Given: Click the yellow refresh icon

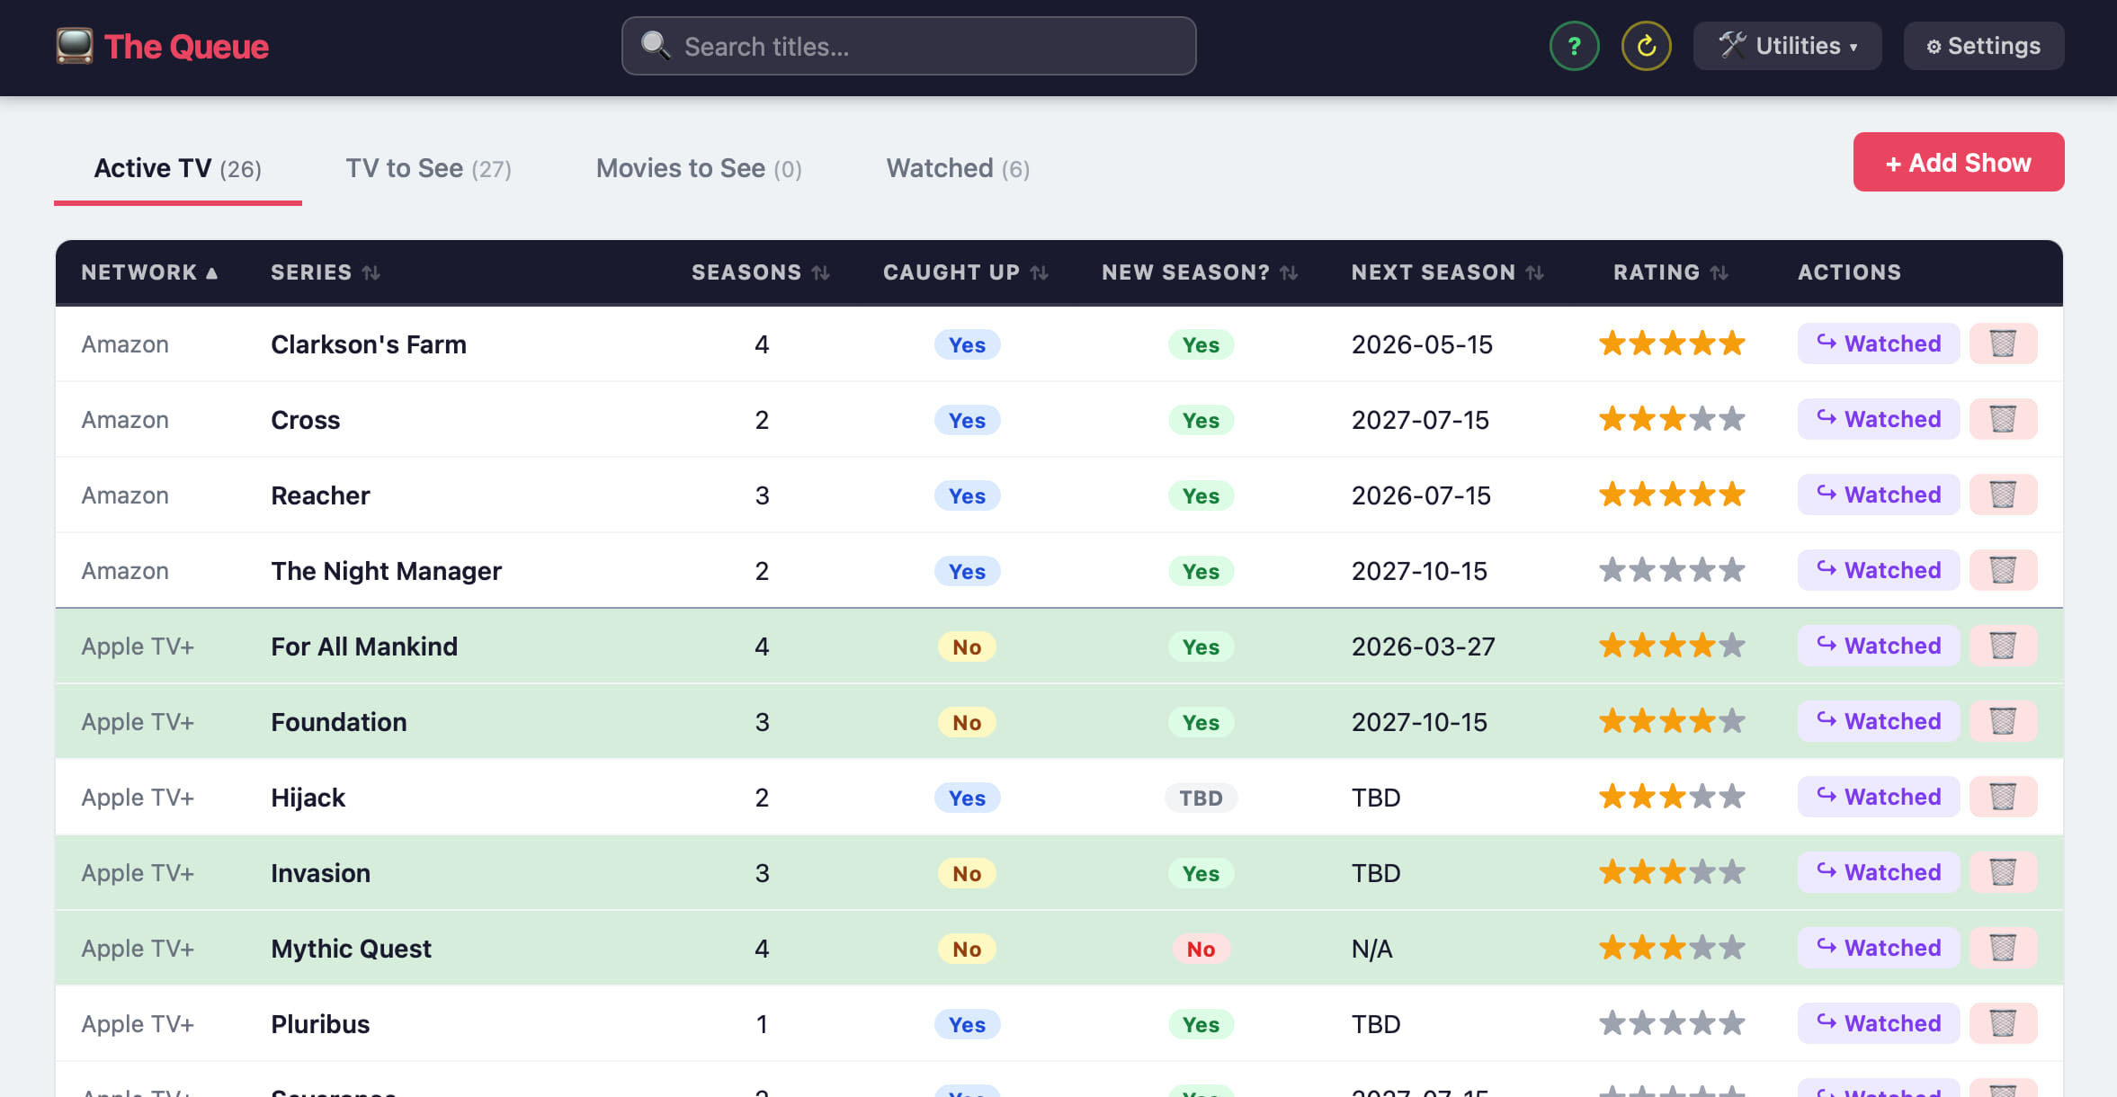Looking at the screenshot, I should (x=1646, y=46).
